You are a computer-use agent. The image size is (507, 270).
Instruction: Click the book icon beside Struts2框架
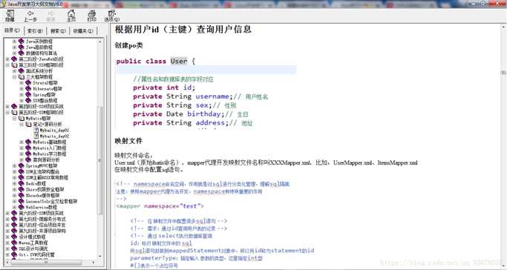(x=28, y=82)
